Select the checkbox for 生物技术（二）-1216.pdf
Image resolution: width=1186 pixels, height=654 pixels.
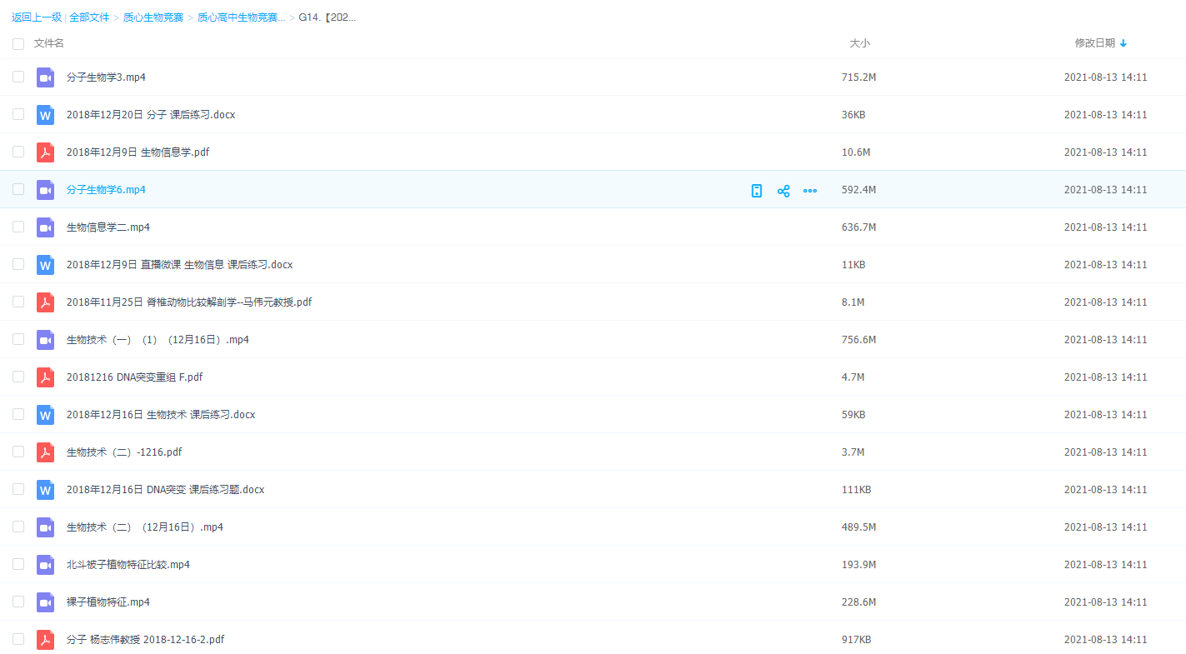pos(18,452)
